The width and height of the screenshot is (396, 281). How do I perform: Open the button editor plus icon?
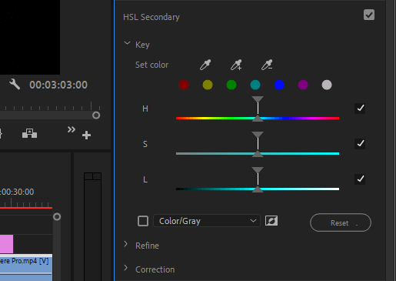86,135
